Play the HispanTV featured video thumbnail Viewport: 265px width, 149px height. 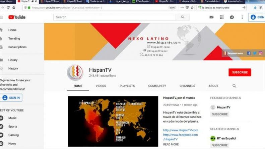tap(113, 121)
